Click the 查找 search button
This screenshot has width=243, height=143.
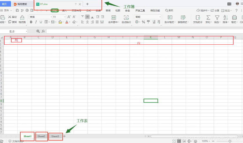pos(169,10)
